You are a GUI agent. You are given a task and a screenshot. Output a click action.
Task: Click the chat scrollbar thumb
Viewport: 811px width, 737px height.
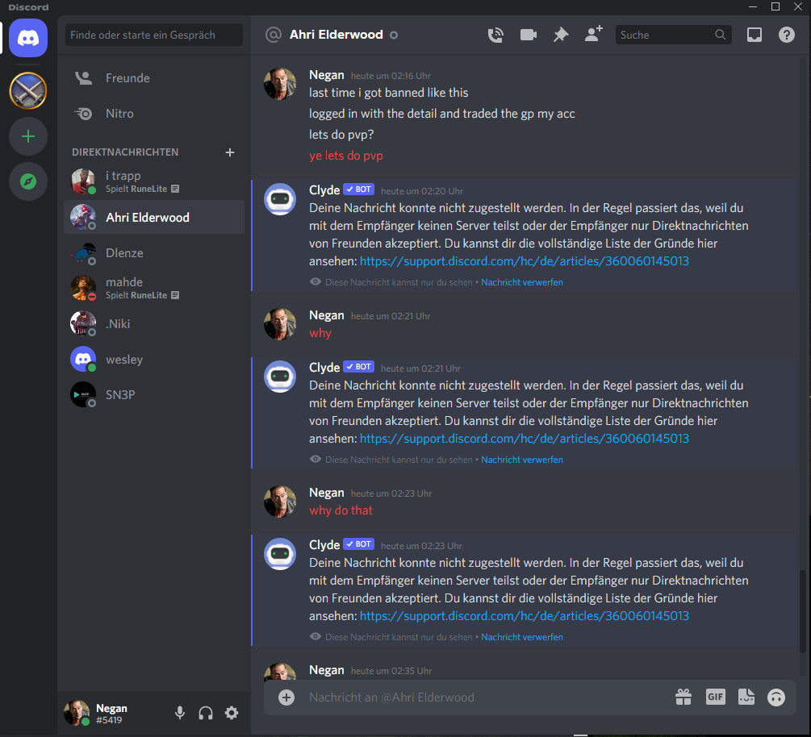(x=802, y=610)
